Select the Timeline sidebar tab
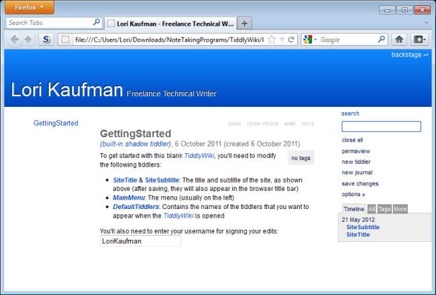436x295 pixels. 353,209
